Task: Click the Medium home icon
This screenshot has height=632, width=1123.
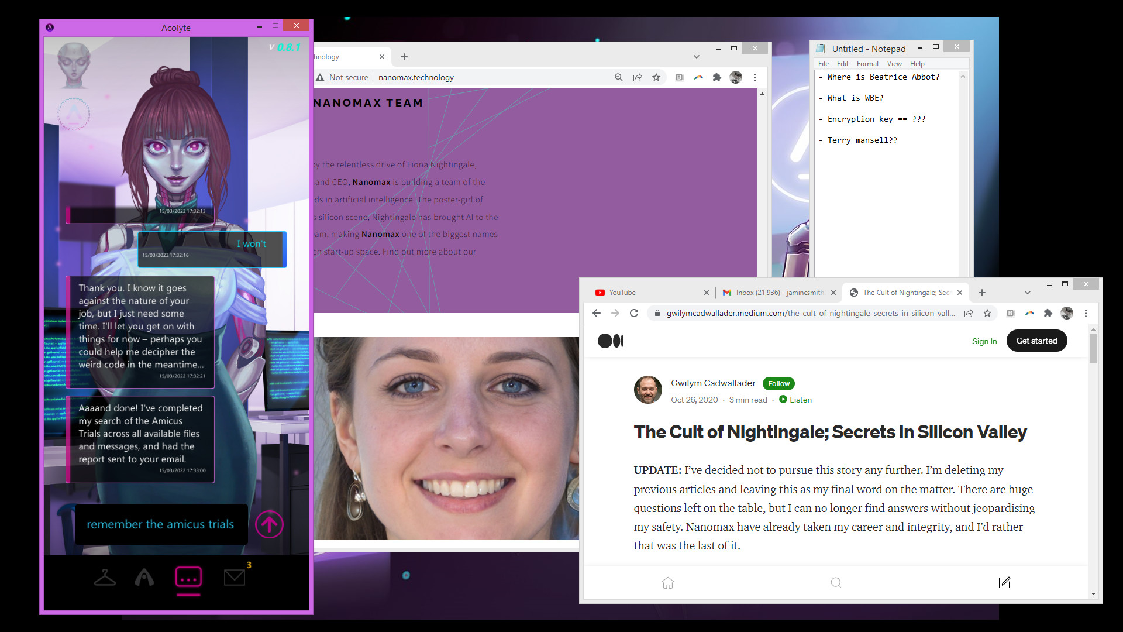Action: tap(668, 583)
